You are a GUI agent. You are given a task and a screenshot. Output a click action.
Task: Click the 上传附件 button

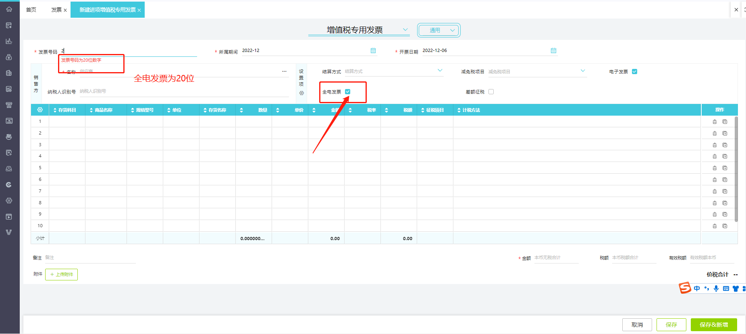(62, 274)
